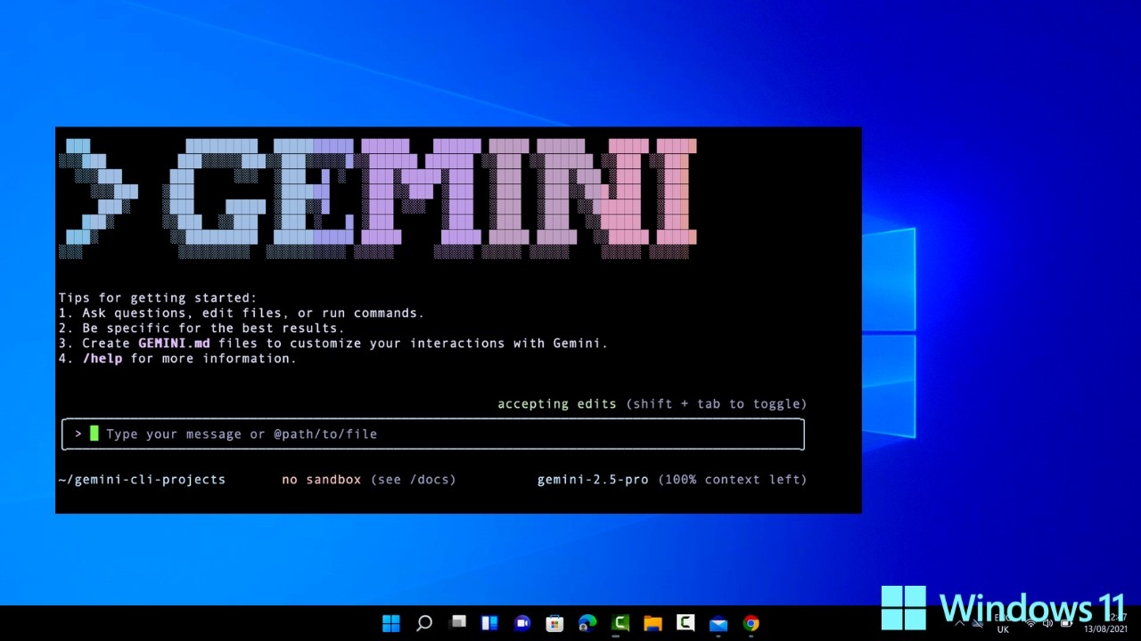
Task: Open the Windows Start menu
Action: pyautogui.click(x=391, y=623)
